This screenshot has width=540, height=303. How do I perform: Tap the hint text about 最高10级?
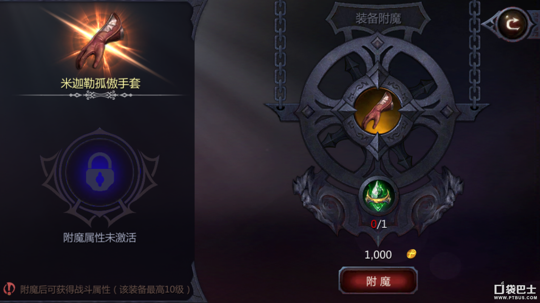(105, 289)
